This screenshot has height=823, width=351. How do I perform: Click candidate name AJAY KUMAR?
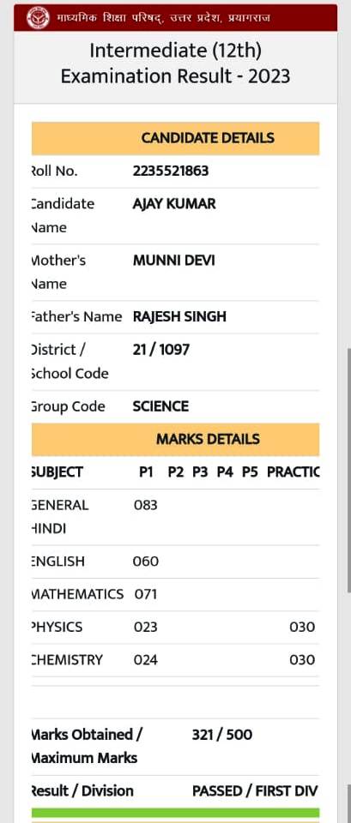click(x=174, y=204)
